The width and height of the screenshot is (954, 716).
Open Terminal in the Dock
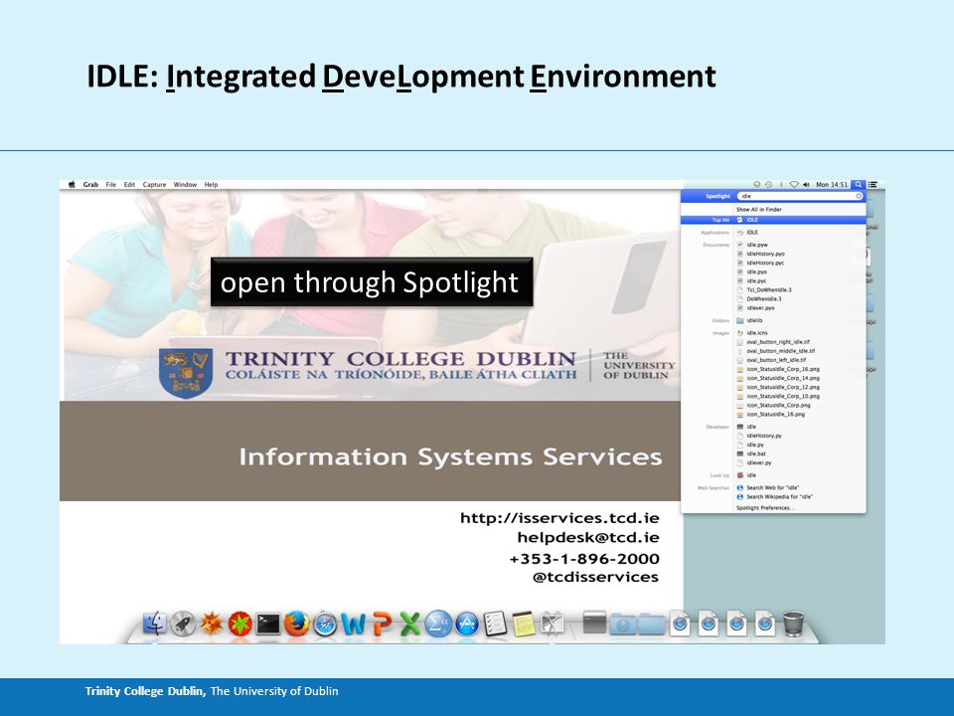click(x=267, y=625)
